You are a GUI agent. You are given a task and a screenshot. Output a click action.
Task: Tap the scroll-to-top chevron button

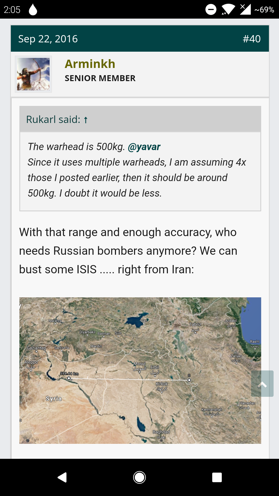pos(262,384)
